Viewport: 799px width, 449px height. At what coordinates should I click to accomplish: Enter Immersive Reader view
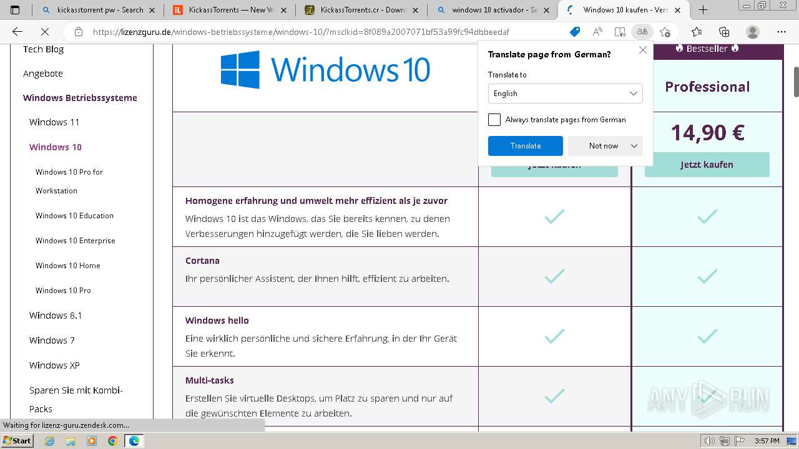(620, 32)
